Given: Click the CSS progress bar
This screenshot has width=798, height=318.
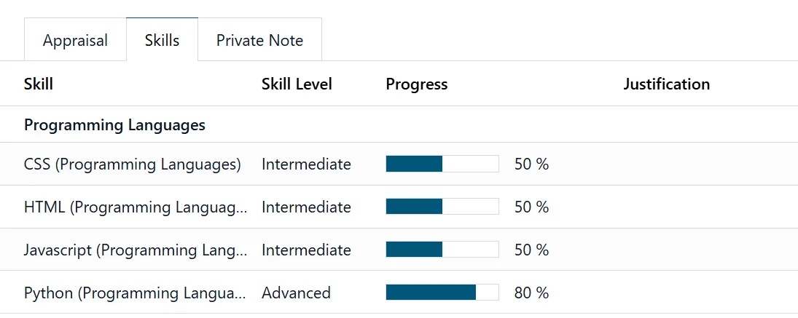Looking at the screenshot, I should click(442, 164).
